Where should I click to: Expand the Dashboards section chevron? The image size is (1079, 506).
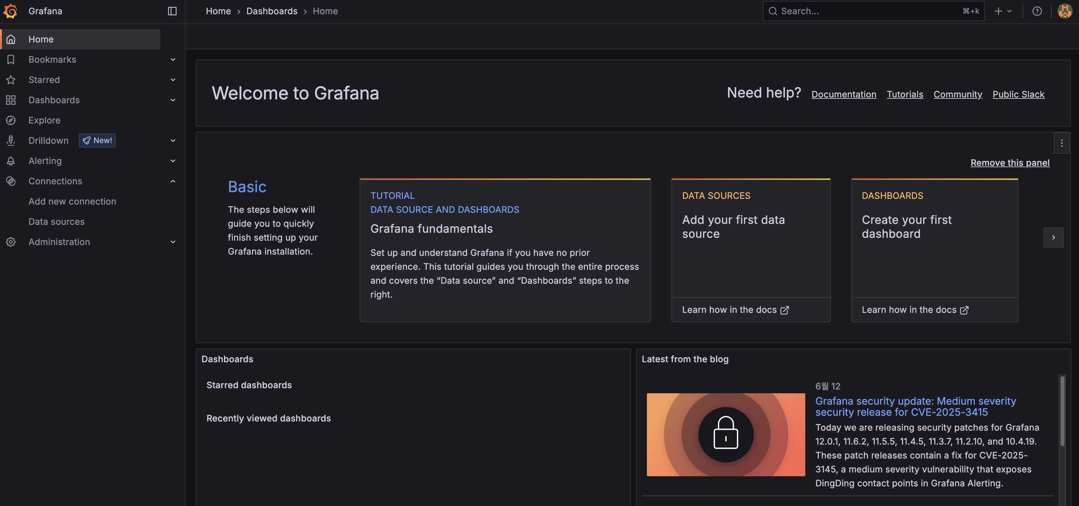click(x=173, y=100)
